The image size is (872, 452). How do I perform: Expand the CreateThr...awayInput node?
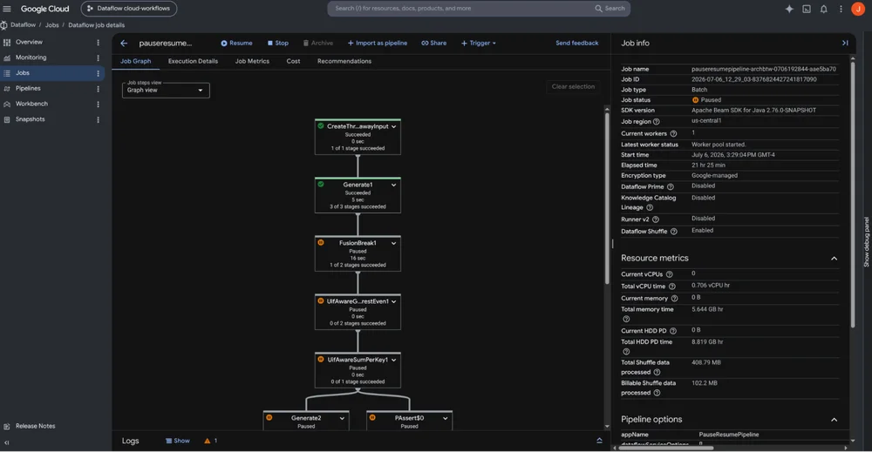pos(394,126)
